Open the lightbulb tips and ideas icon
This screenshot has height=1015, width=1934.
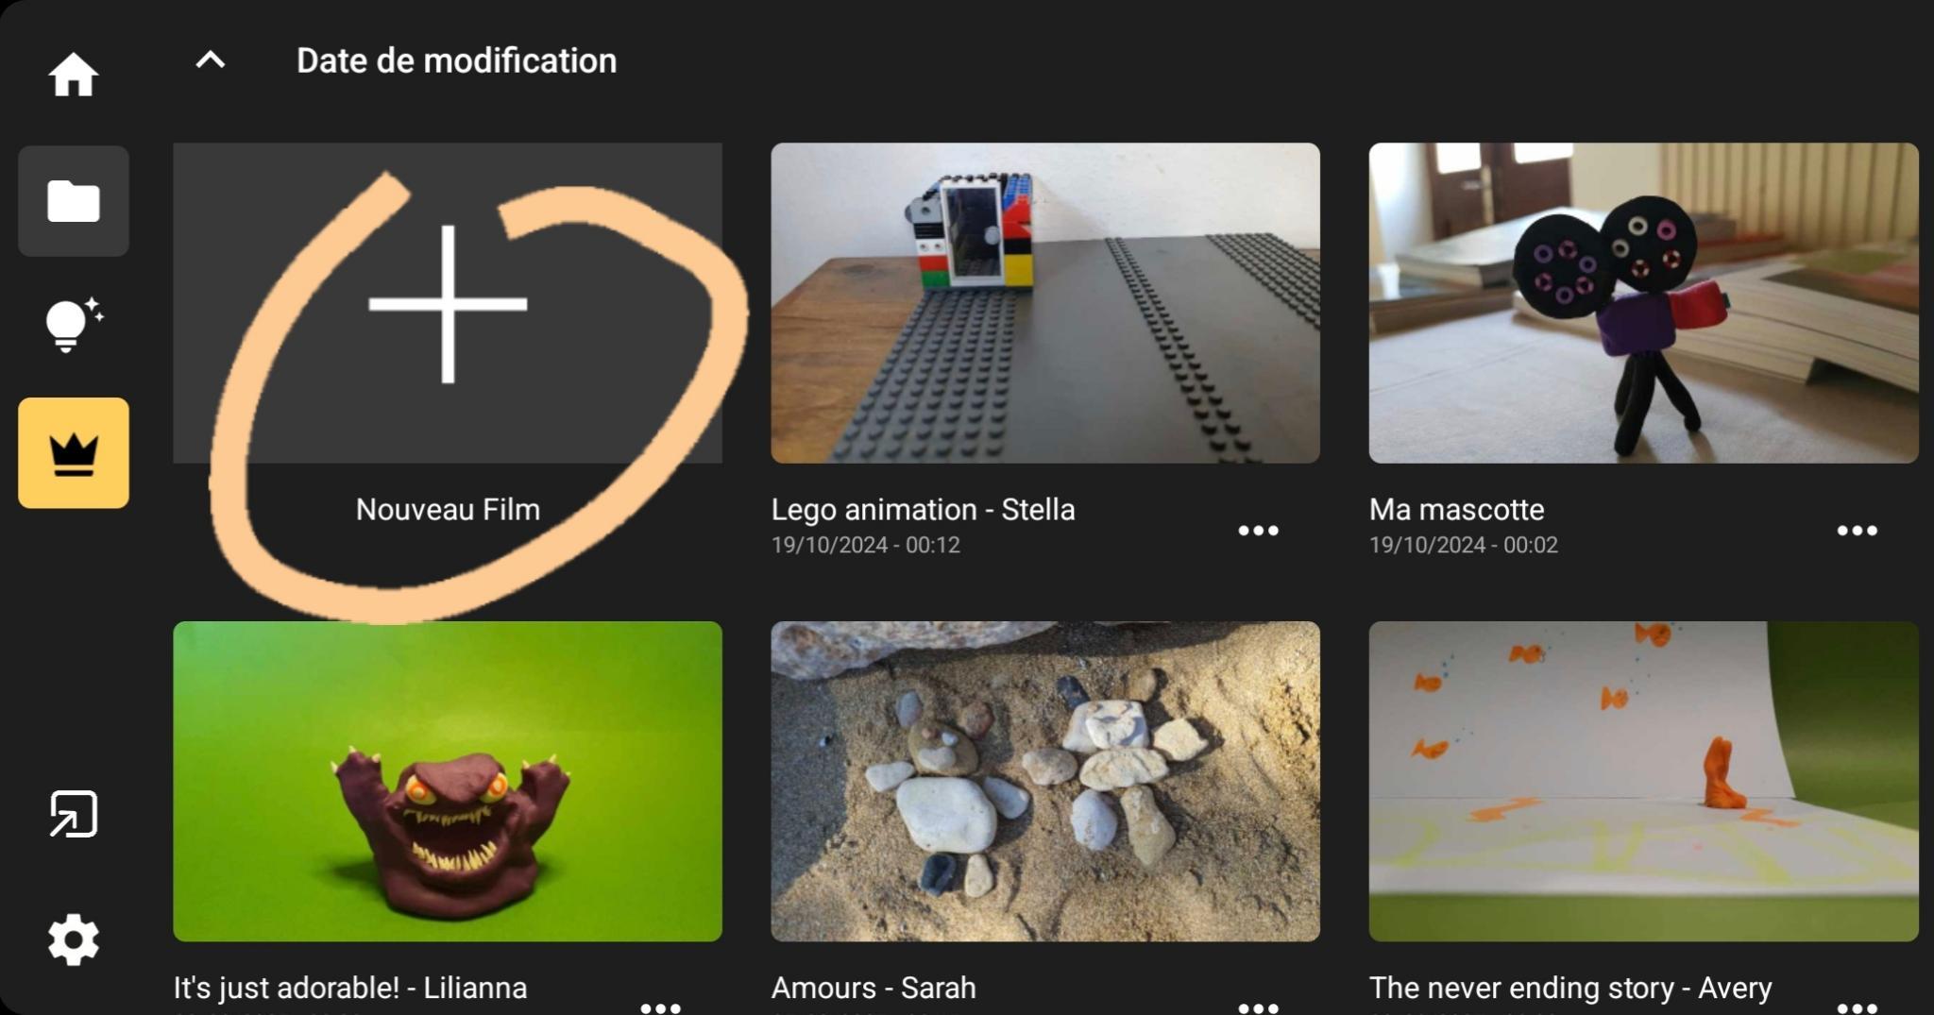tap(73, 326)
